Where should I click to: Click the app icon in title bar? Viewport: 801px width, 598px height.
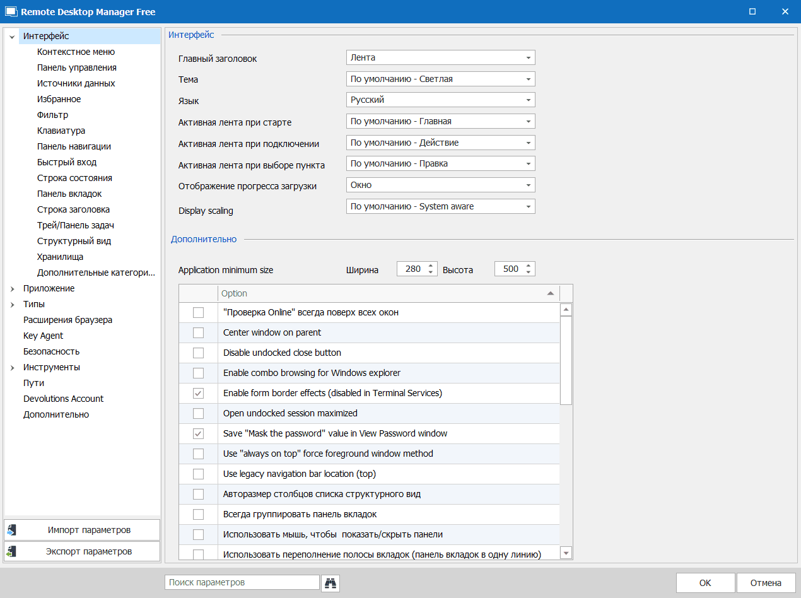10,12
